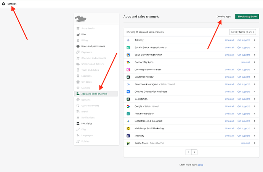Click the Shopify App Store button
Image resolution: width=263 pixels, height=172 pixels.
(x=247, y=17)
